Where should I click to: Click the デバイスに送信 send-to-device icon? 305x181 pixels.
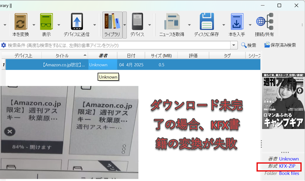coord(77,22)
